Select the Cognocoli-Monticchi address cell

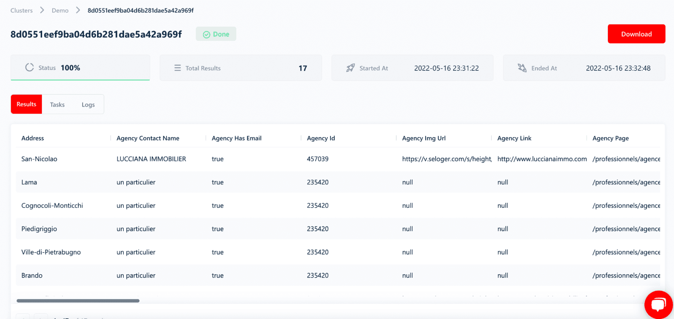tap(52, 205)
